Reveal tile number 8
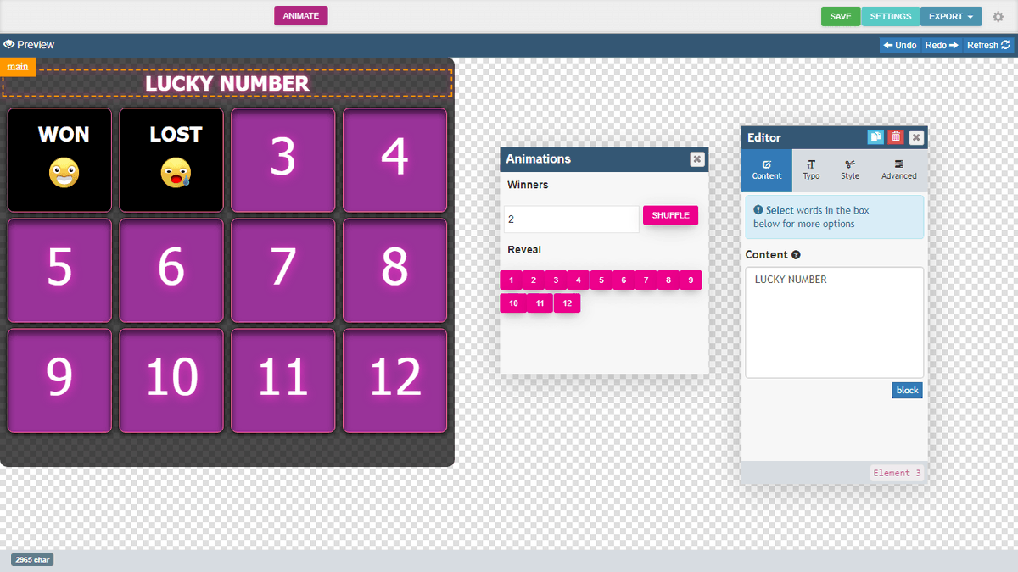This screenshot has height=572, width=1018. pos(668,280)
